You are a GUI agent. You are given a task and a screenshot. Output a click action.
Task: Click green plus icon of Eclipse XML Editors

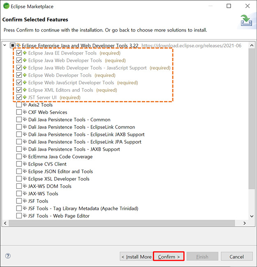pos(25,90)
